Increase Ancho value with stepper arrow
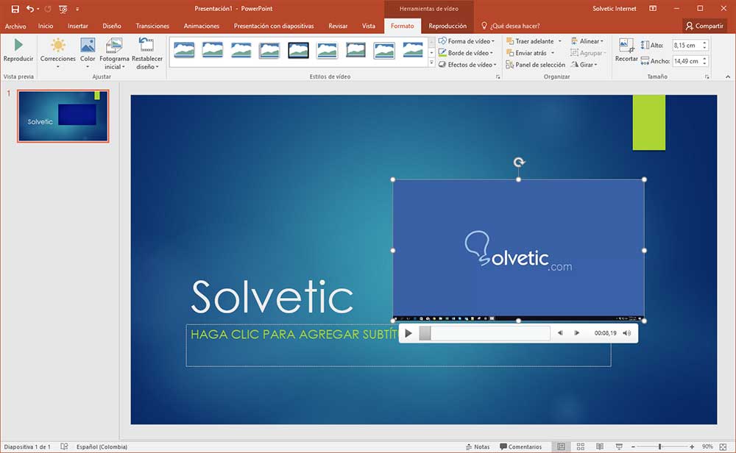Image resolution: width=736 pixels, height=453 pixels. click(x=705, y=59)
